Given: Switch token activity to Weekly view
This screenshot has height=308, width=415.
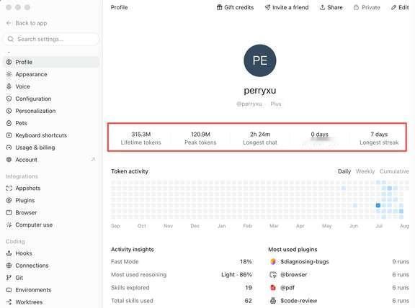Looking at the screenshot, I should (365, 171).
